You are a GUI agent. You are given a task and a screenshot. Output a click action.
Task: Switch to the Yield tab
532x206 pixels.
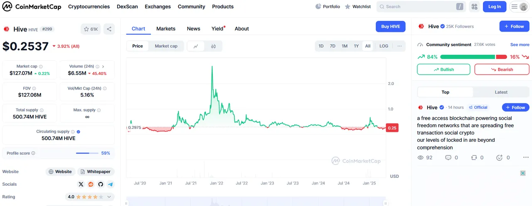(218, 29)
